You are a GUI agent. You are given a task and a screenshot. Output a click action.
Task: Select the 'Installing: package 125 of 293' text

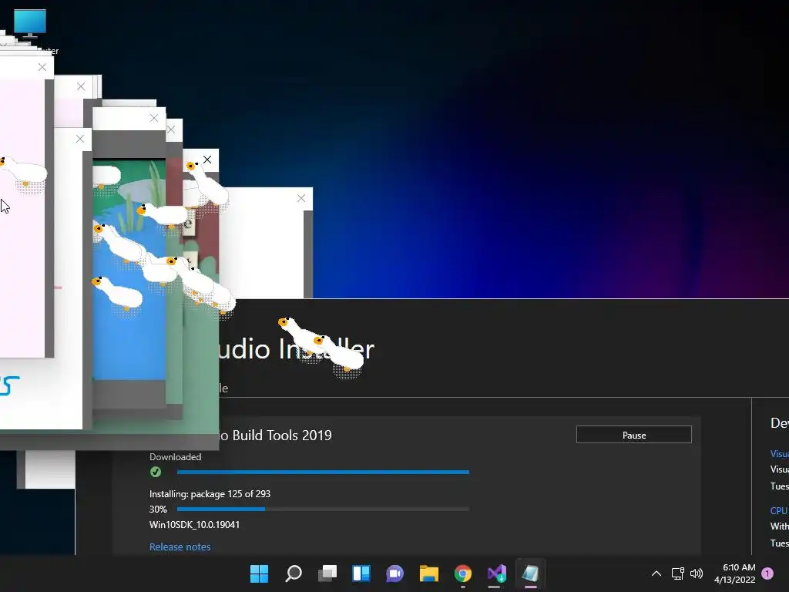(x=210, y=494)
